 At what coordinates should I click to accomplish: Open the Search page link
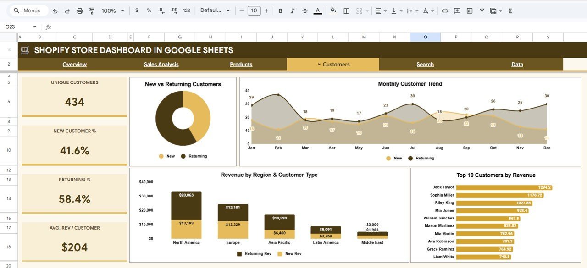[x=425, y=64]
